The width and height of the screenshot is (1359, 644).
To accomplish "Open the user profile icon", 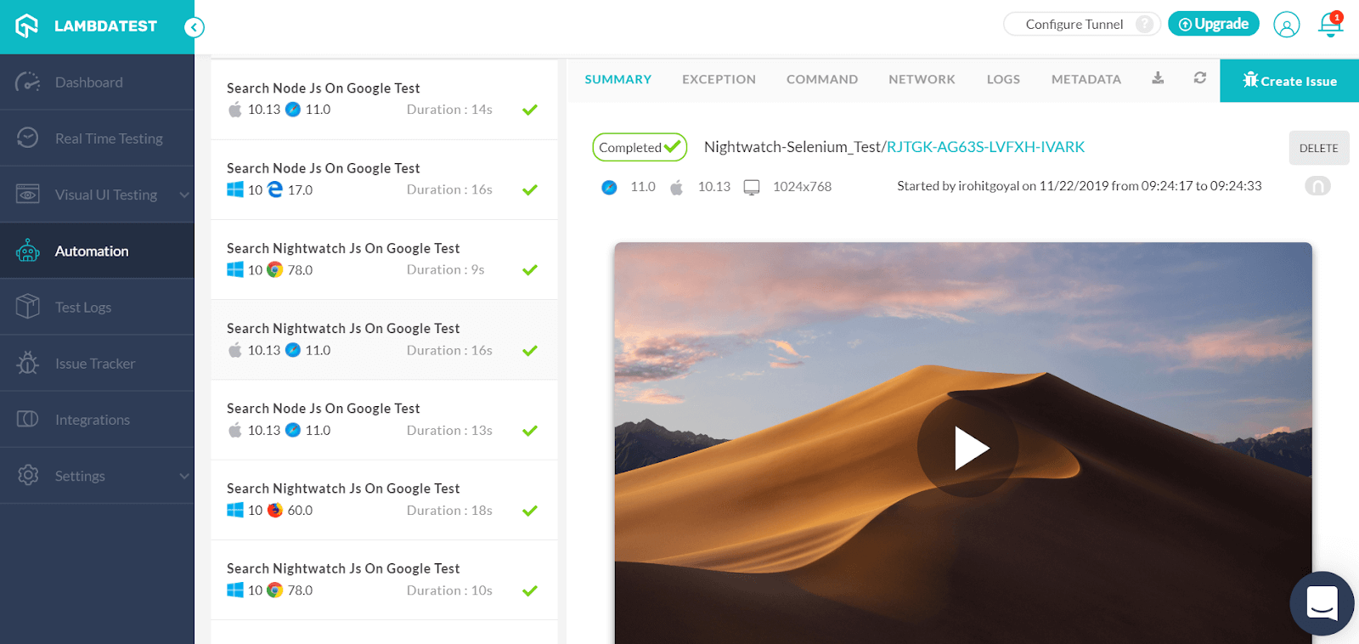I will click(x=1286, y=25).
